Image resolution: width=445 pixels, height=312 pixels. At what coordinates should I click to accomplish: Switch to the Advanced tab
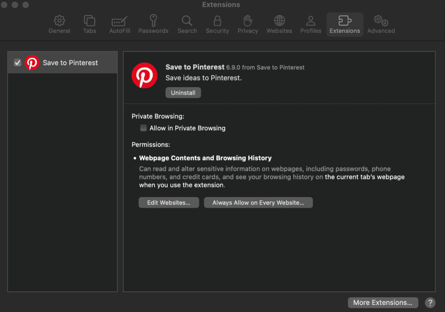[381, 24]
